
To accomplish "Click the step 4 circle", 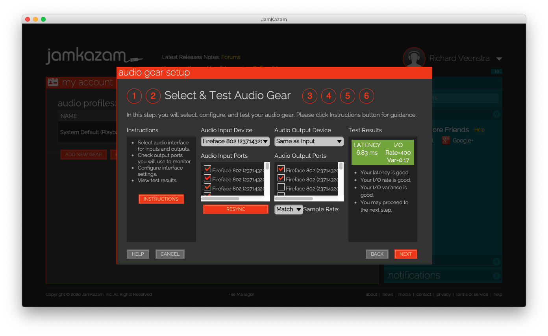I will click(x=329, y=96).
